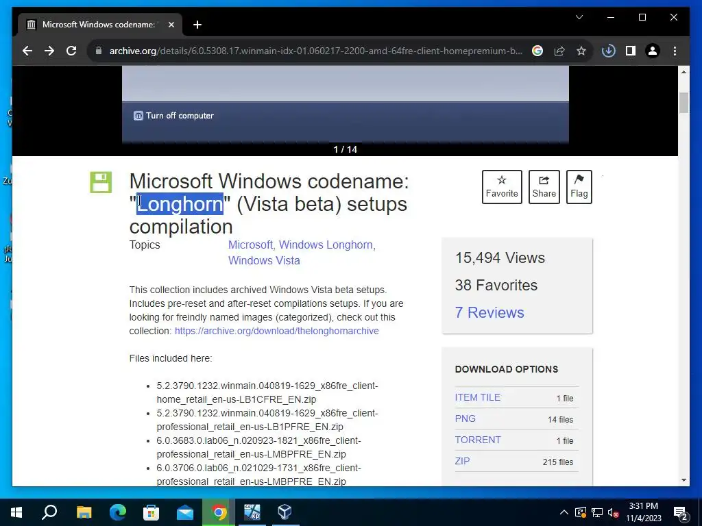This screenshot has width=702, height=526.
Task: Click the page scrollbar thumb
Action: click(x=683, y=103)
